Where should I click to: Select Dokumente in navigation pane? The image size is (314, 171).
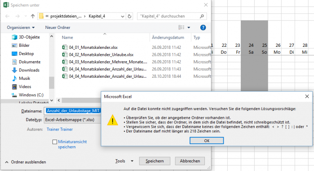[x=26, y=62]
